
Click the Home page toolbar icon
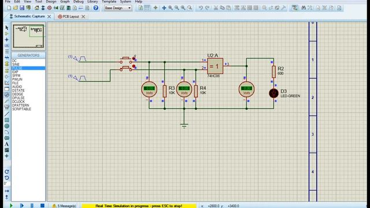36,8
